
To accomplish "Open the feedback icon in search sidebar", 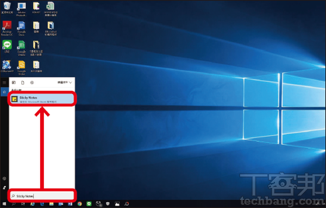I will [4, 188].
